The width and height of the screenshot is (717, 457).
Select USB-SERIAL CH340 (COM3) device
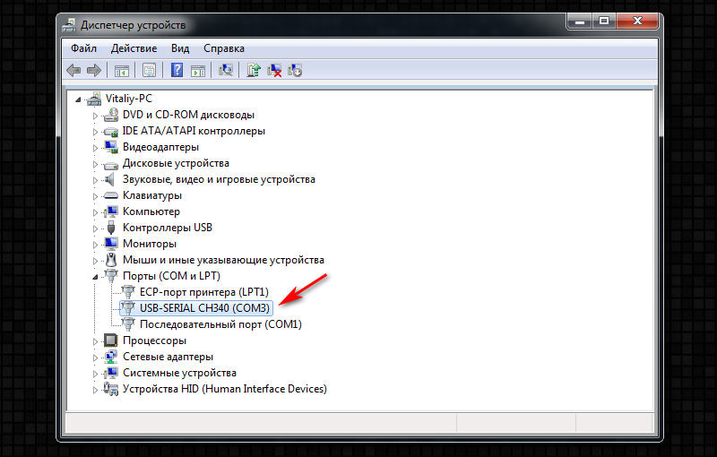(x=204, y=308)
